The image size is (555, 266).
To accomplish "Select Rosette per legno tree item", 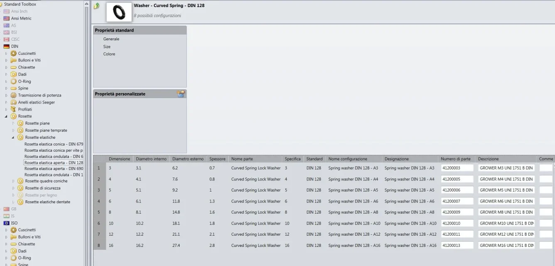I will tap(41, 195).
